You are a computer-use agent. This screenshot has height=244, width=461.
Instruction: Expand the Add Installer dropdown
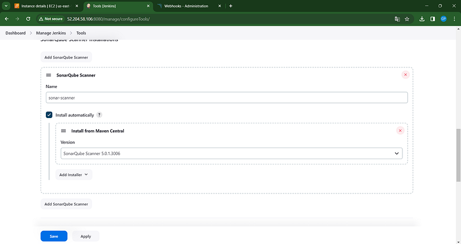74,174
